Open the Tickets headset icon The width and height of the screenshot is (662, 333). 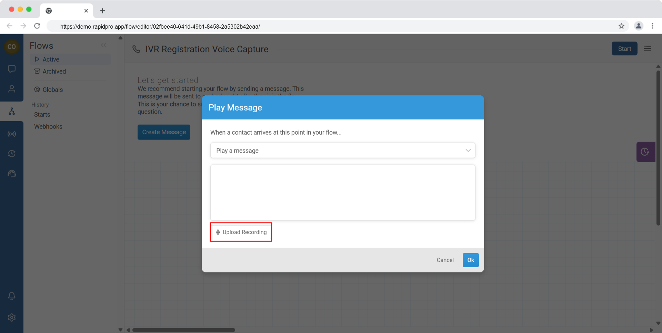tap(12, 174)
